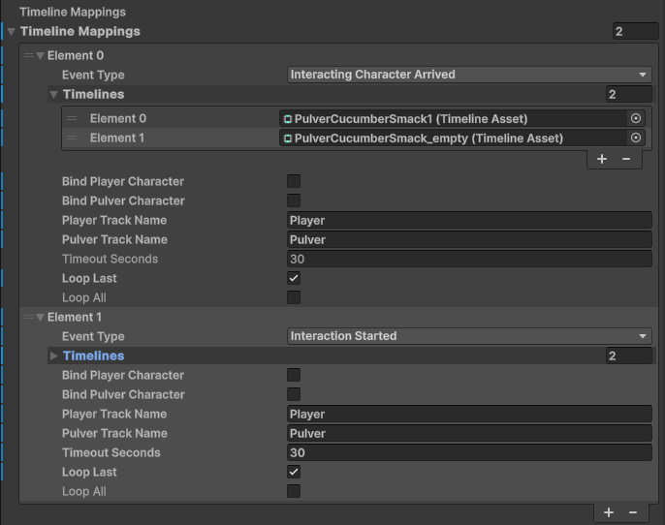Screen dimensions: 665x525
Task: Open Event Type dropdown showing Interaction Started
Action: (469, 336)
